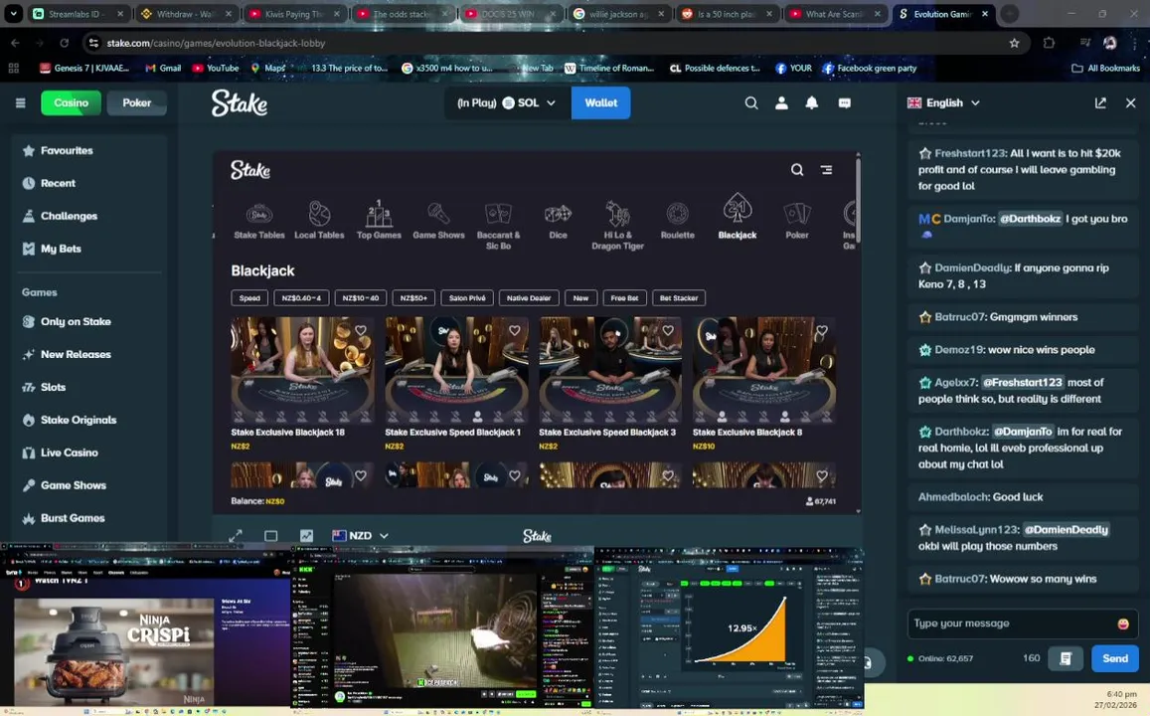The height and width of the screenshot is (716, 1150).
Task: Toggle the chat bubble icon in header
Action: (844, 103)
